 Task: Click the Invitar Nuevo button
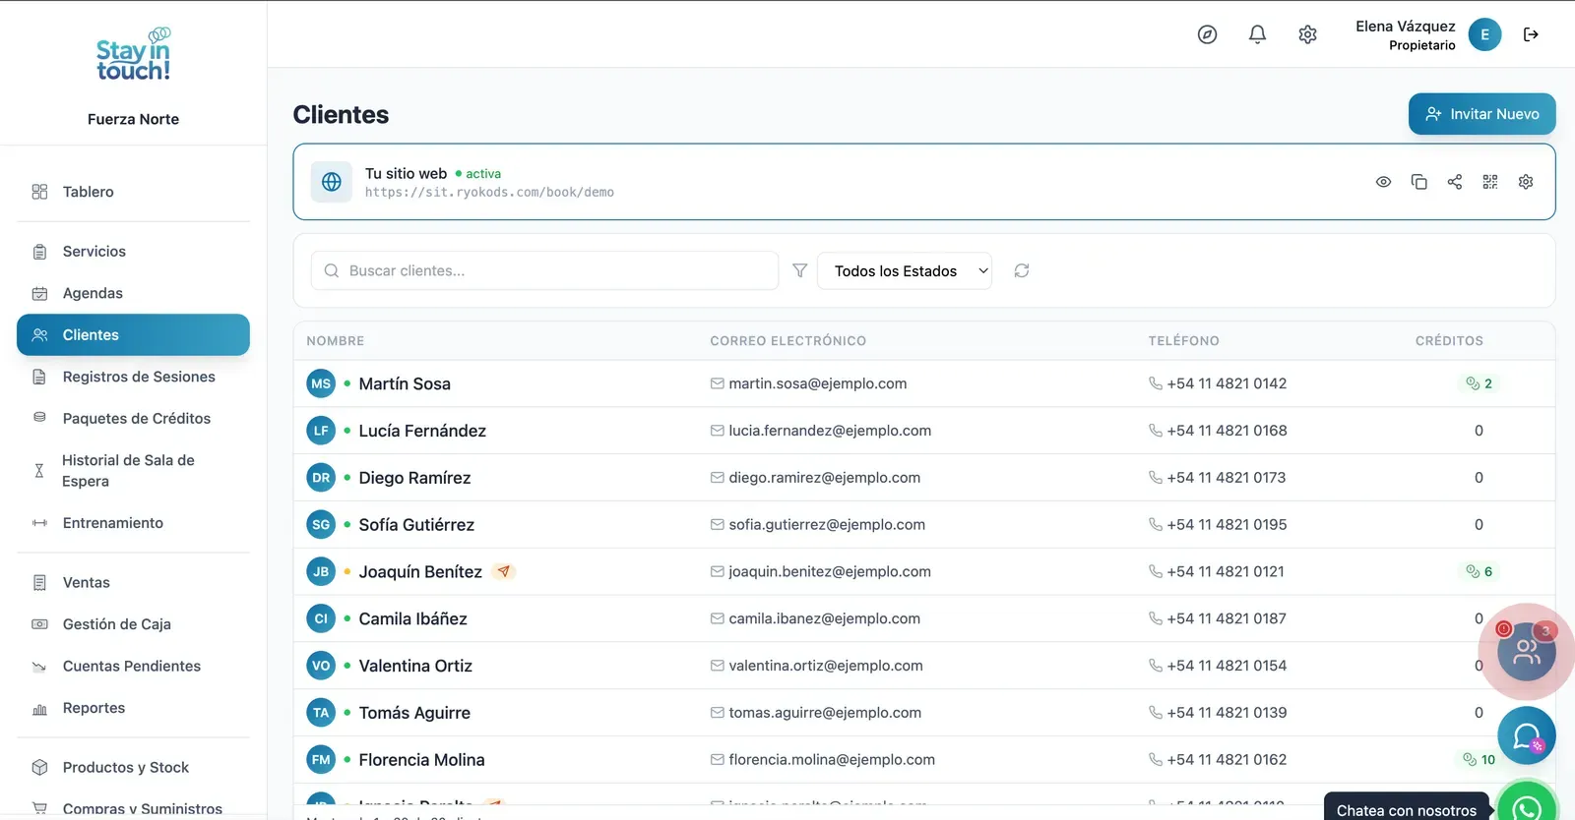tap(1481, 114)
